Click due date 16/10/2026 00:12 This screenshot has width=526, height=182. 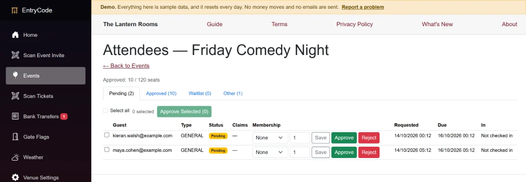tap(456, 136)
